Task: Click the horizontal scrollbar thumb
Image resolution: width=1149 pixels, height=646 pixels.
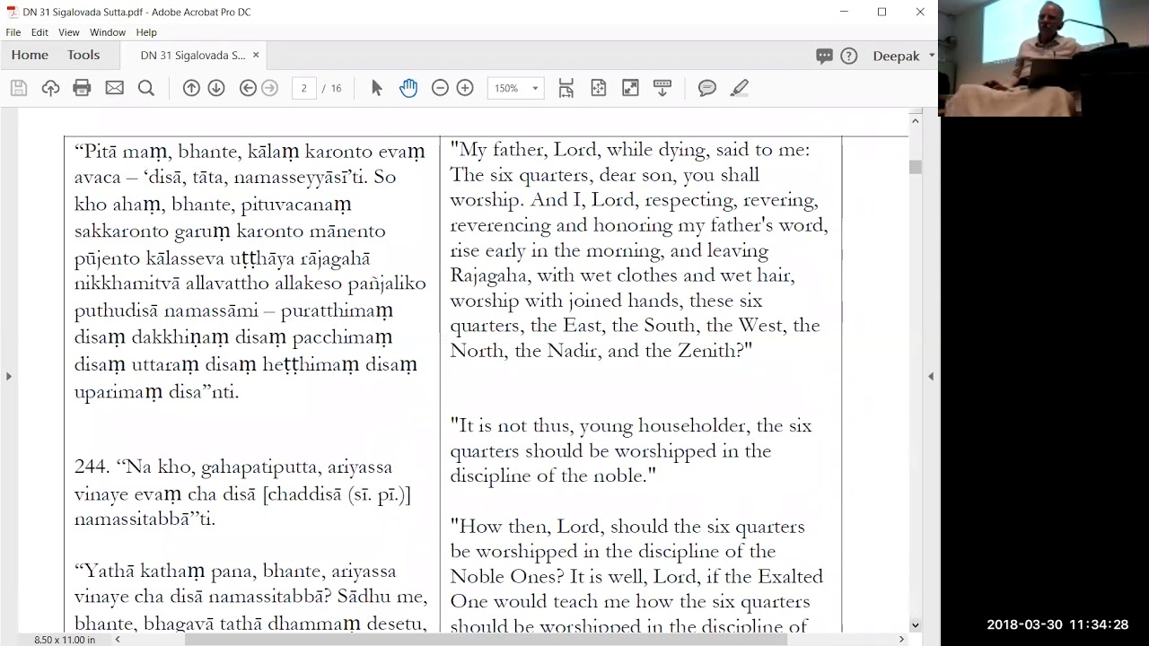Action: click(x=486, y=640)
